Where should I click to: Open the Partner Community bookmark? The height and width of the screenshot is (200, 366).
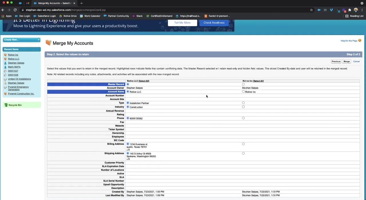116,16
